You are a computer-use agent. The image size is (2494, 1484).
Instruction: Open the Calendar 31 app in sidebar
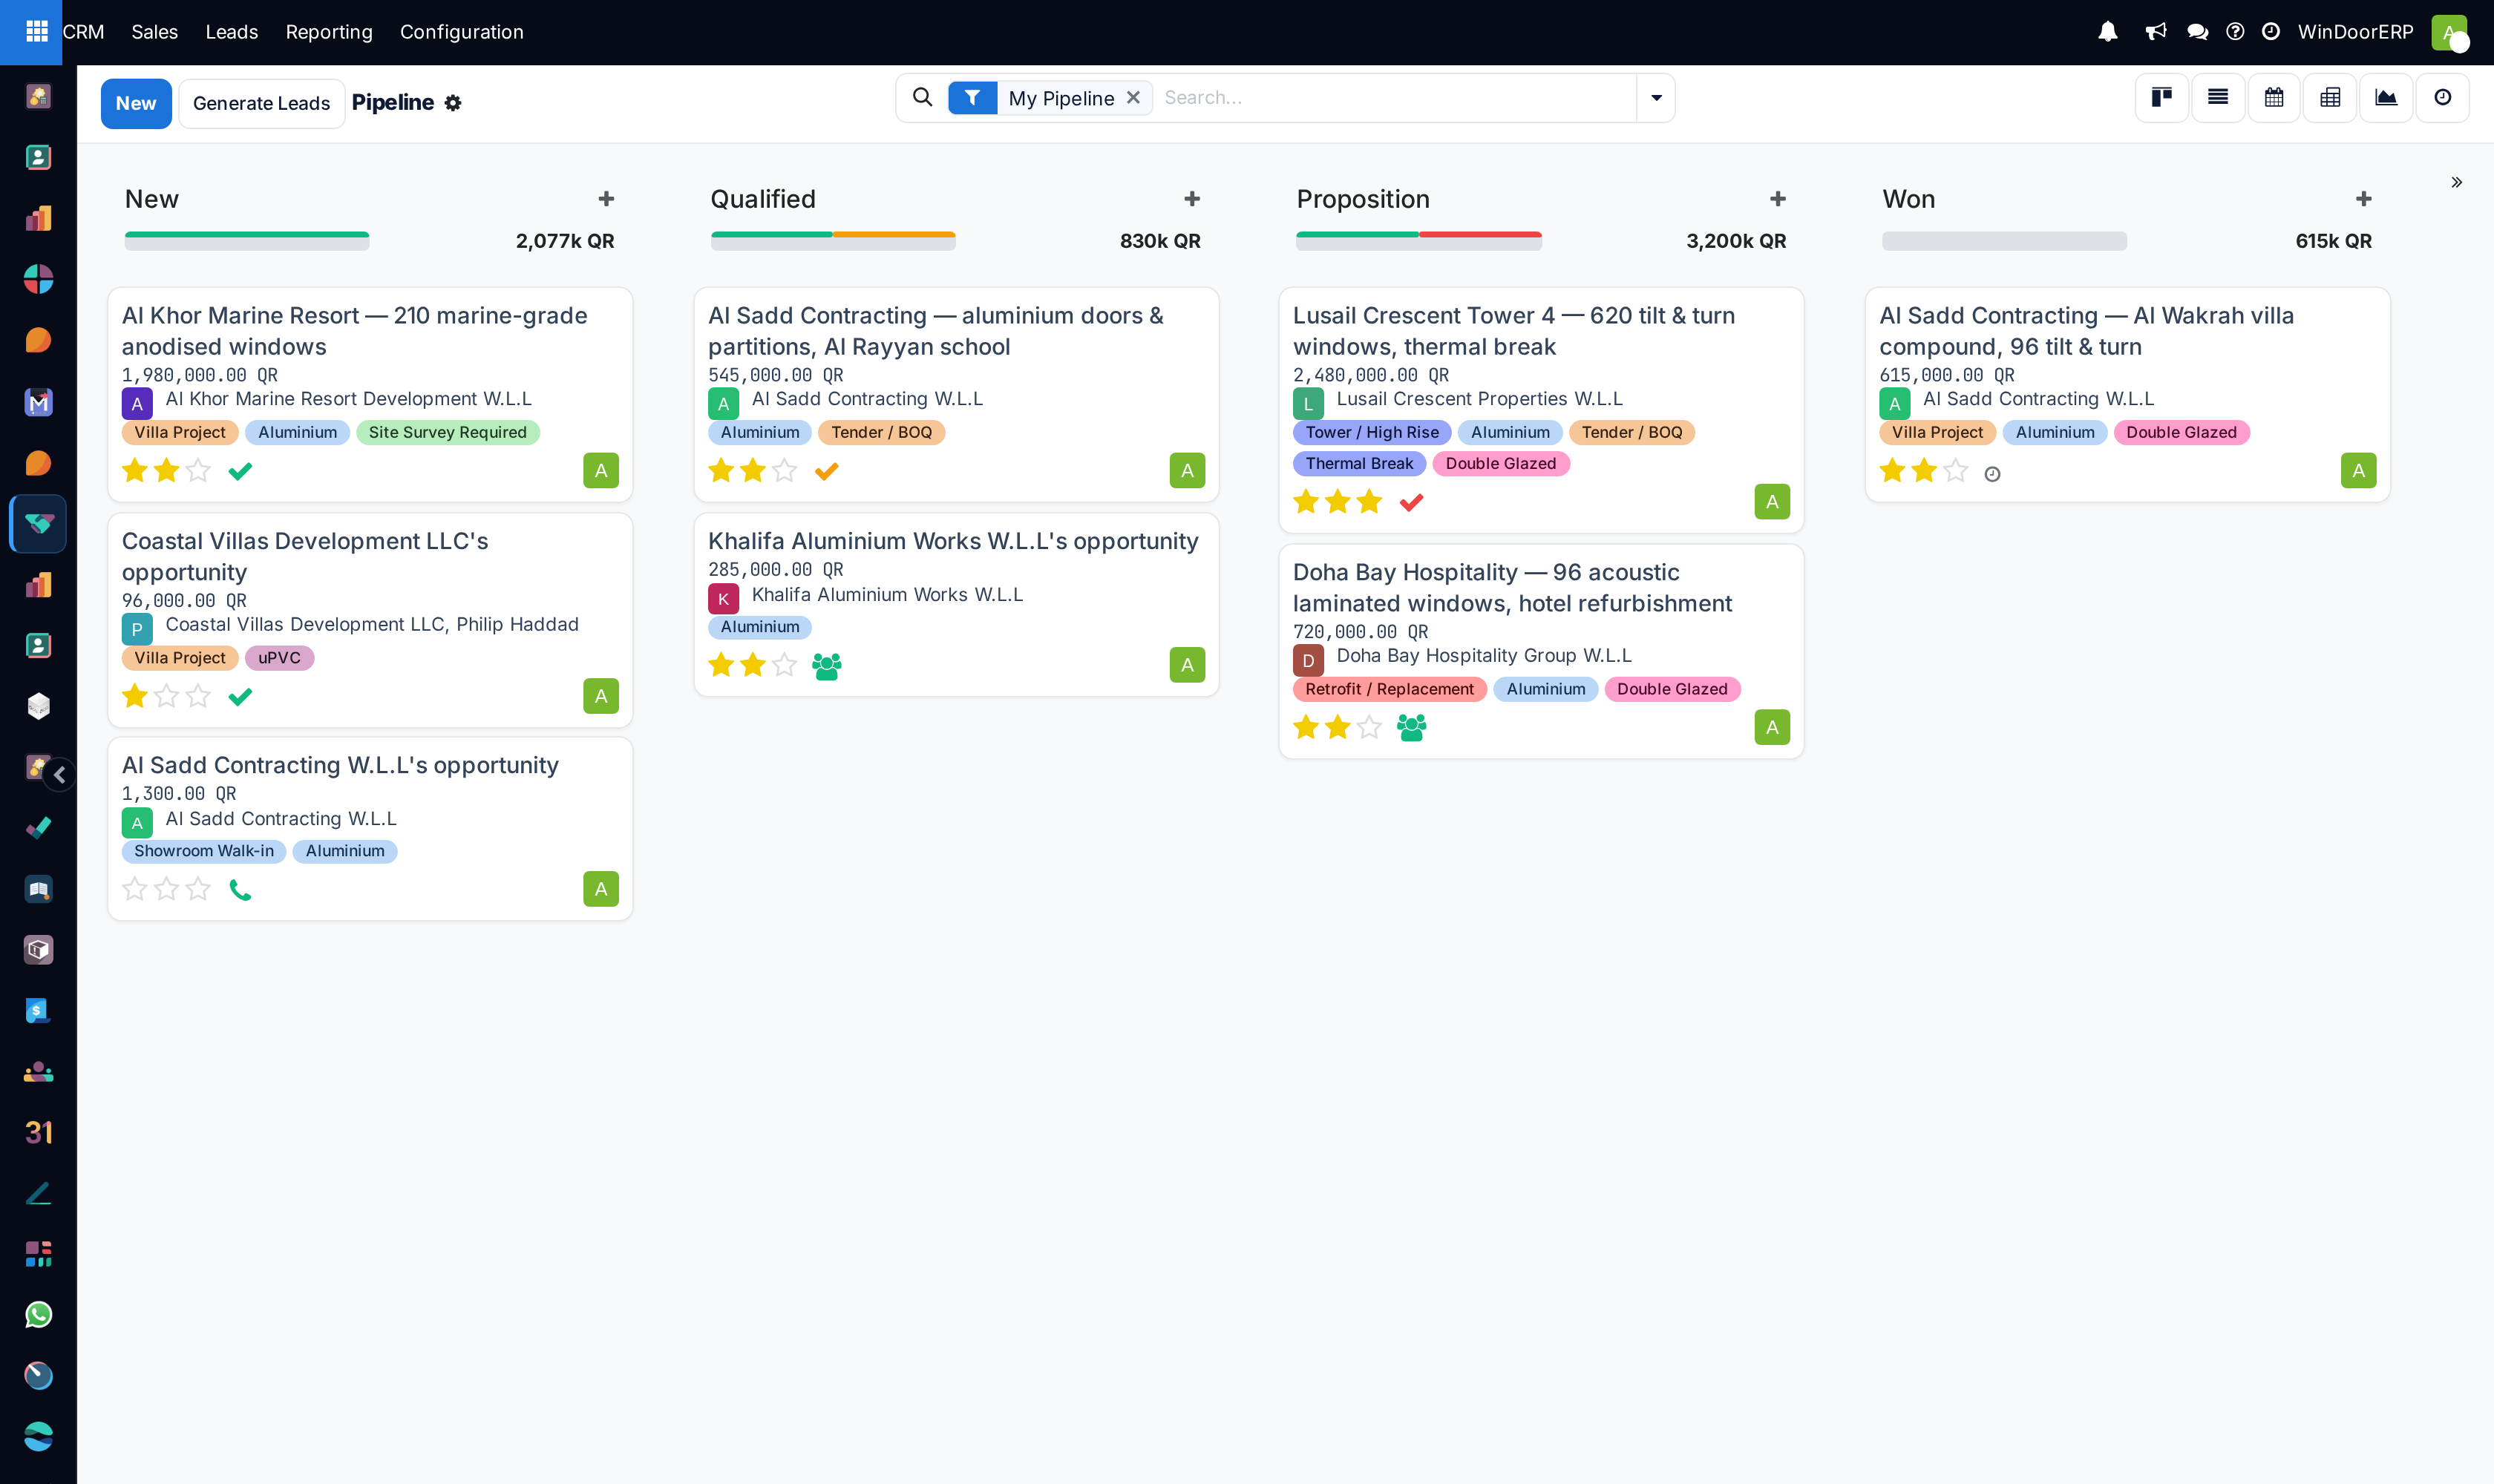(38, 1132)
